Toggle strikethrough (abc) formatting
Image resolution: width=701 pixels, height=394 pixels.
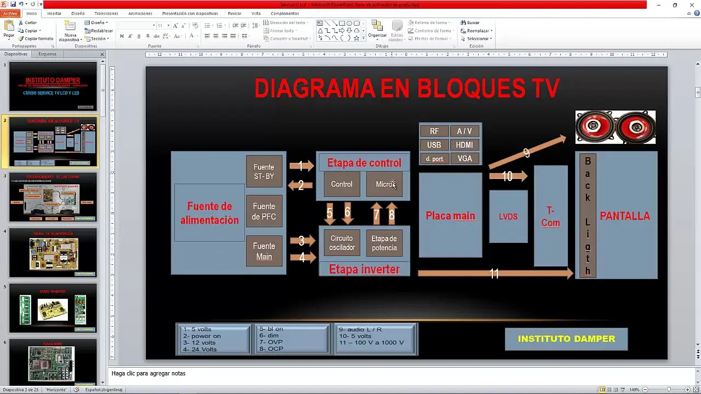[157, 36]
